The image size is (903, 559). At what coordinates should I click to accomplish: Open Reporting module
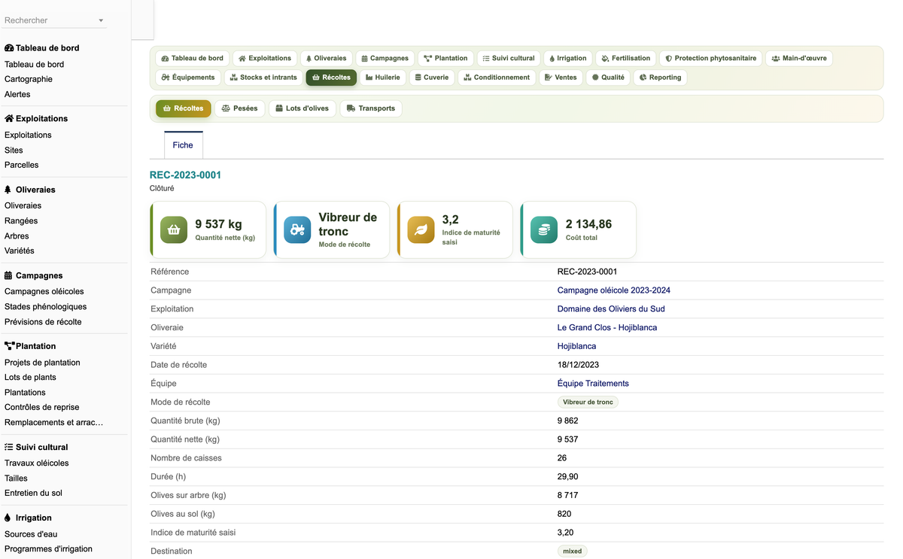[x=660, y=77]
